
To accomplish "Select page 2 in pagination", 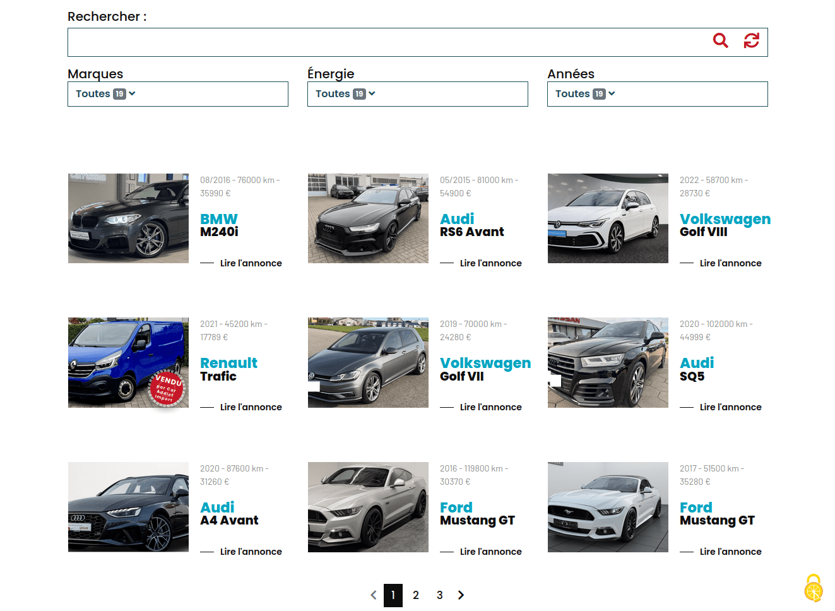I will coord(416,595).
